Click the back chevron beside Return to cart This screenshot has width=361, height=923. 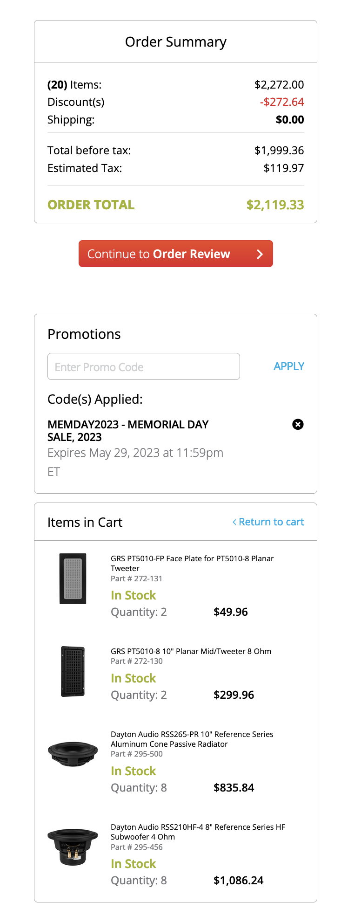pos(234,522)
